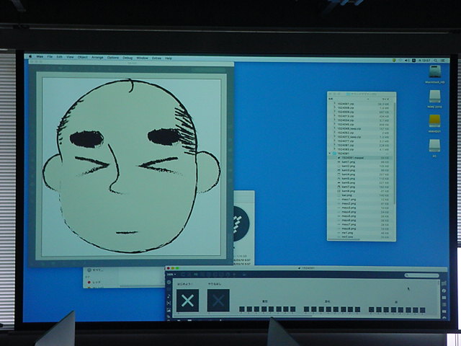The width and height of the screenshot is (461, 346).
Task: Open the 100% zoom dropdown in patcher toolbar
Action: pos(171,274)
